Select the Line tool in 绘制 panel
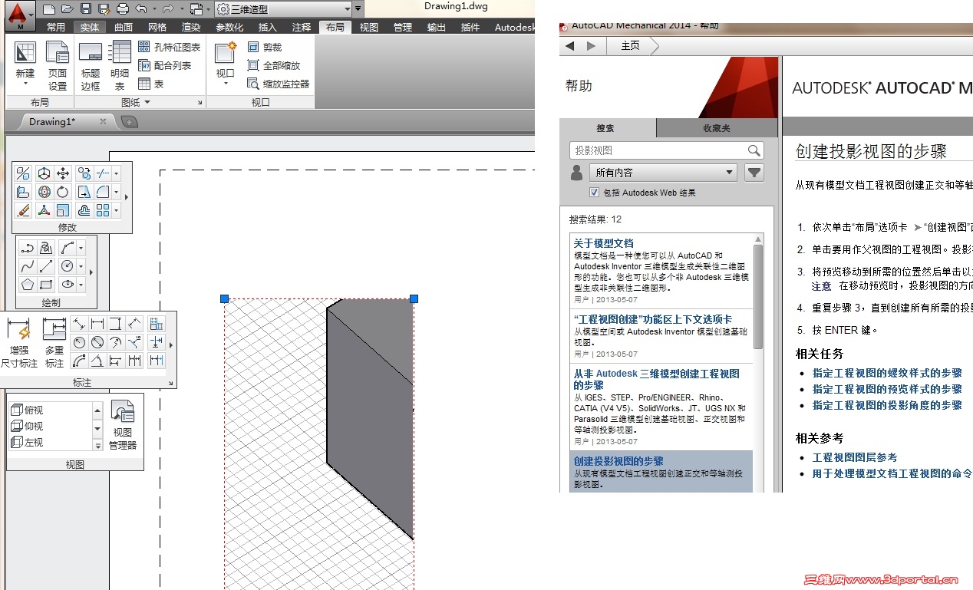 [46, 266]
